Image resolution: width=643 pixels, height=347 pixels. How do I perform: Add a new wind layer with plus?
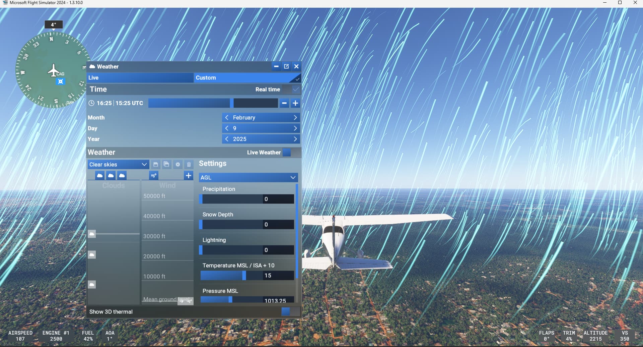[189, 175]
